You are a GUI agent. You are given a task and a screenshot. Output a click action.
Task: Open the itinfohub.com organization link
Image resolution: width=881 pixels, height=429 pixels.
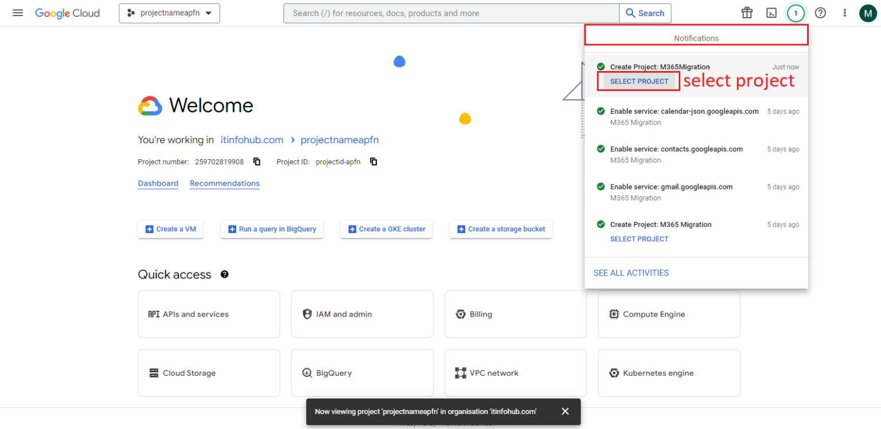(x=251, y=140)
